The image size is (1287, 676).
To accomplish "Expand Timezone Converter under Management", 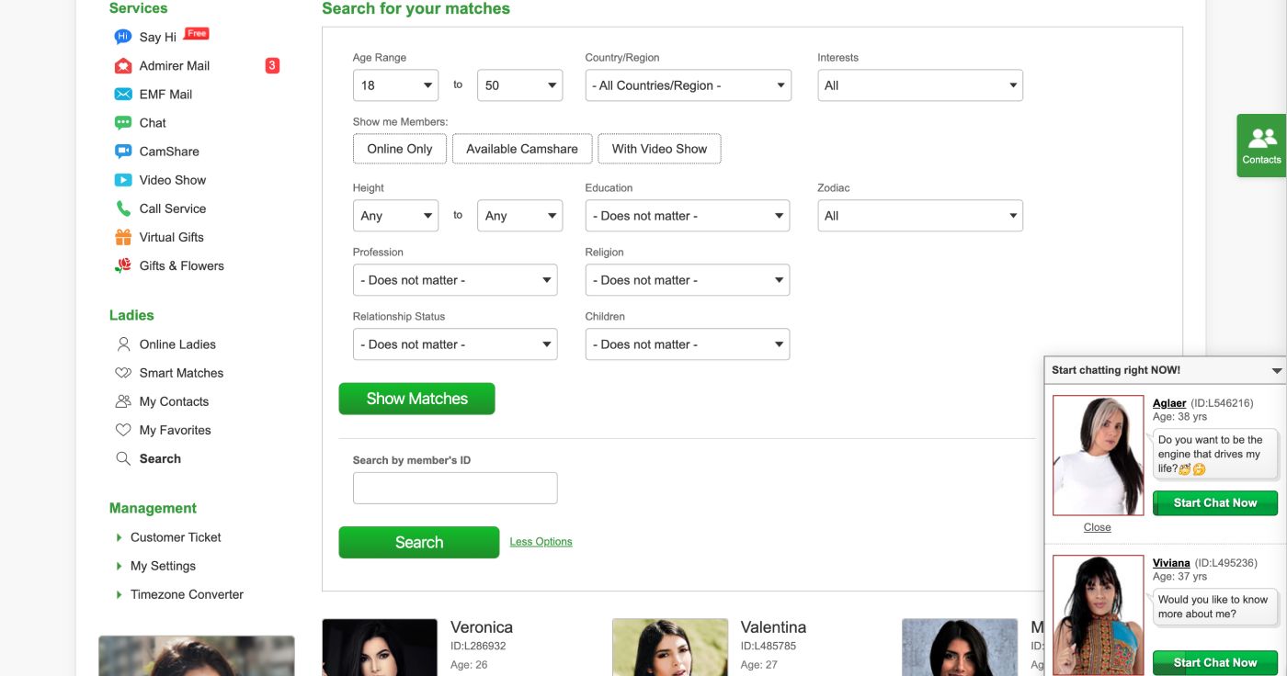I will click(x=187, y=594).
